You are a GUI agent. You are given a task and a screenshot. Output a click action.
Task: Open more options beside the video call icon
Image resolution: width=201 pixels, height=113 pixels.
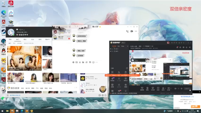(x=136, y=31)
